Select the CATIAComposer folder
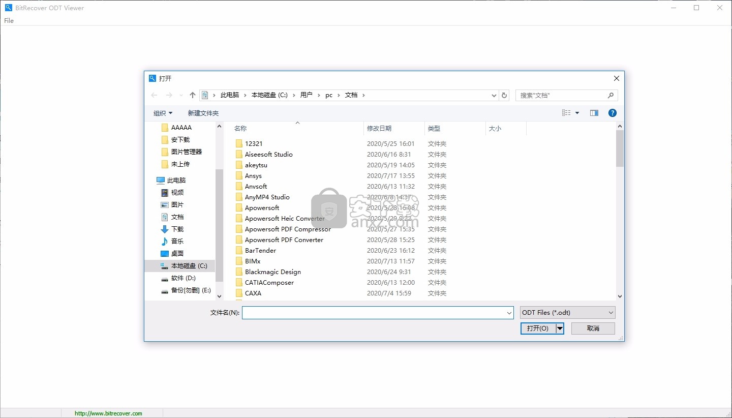Screen dimensions: 732x418 [269, 283]
